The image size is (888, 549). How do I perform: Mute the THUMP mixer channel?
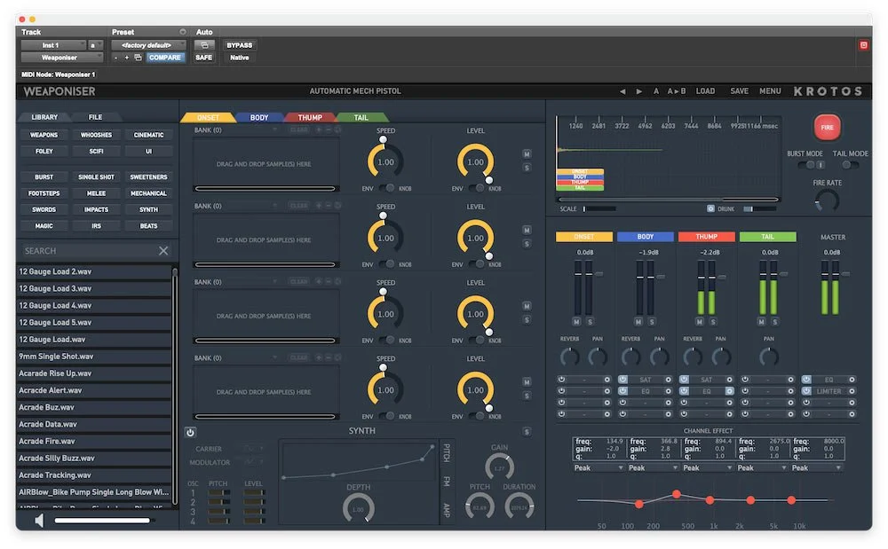click(700, 322)
